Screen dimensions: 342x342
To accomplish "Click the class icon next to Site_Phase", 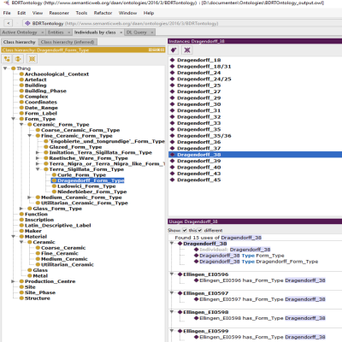I will tap(21, 292).
